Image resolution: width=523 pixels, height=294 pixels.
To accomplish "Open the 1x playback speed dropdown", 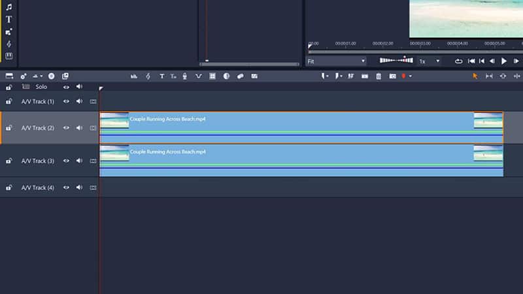I will 430,61.
